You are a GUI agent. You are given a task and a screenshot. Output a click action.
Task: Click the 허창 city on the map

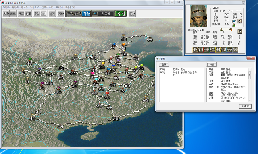(108, 73)
